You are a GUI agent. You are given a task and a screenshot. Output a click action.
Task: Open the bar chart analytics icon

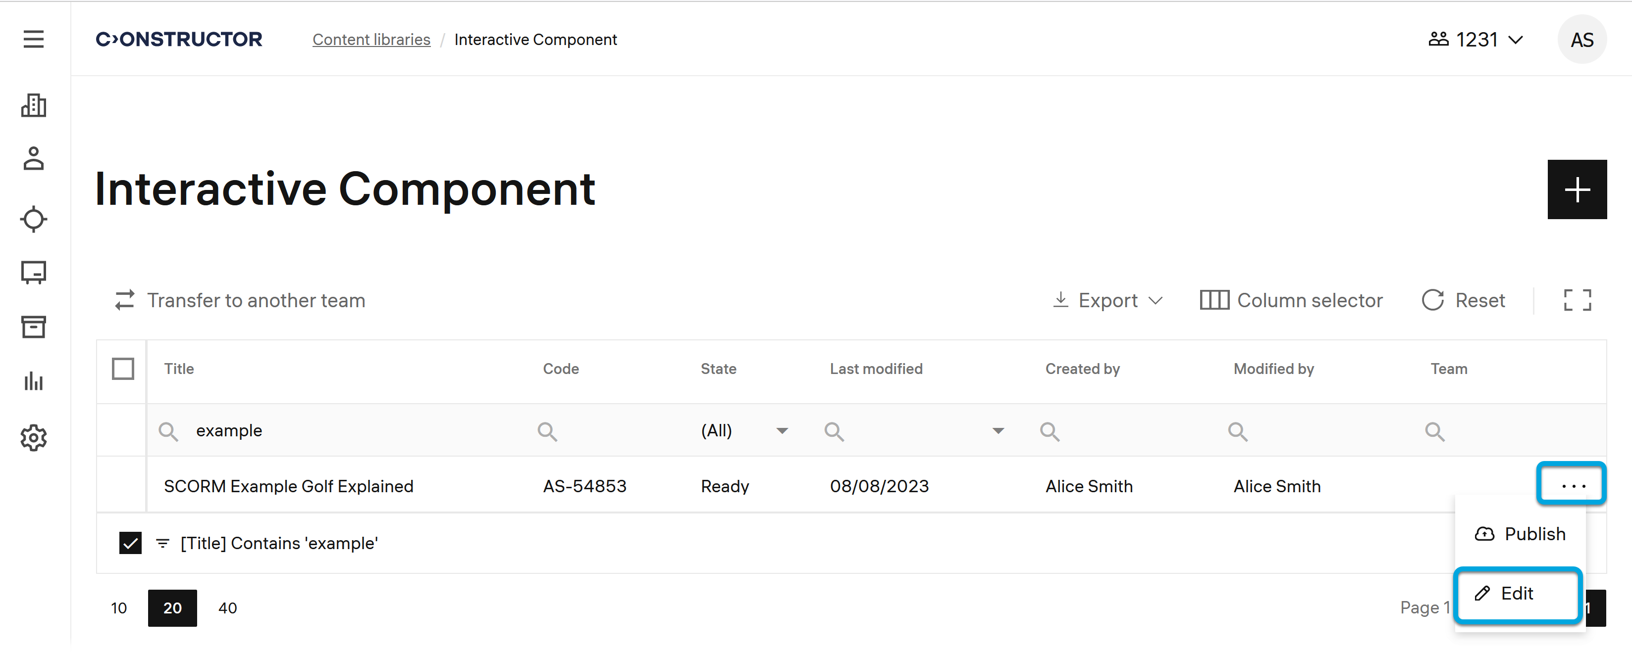coord(34,382)
